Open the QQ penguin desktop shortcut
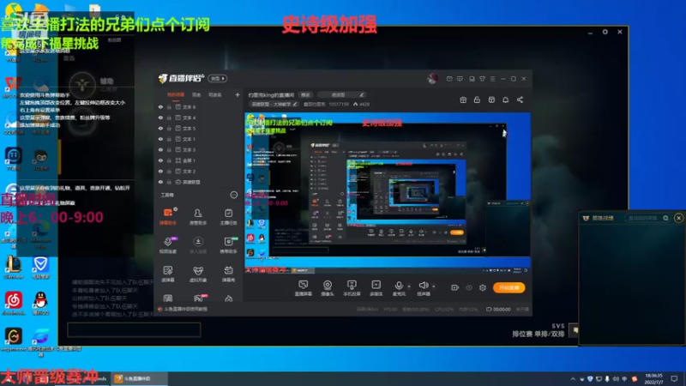Image resolution: width=686 pixels, height=386 pixels. pyautogui.click(x=40, y=304)
